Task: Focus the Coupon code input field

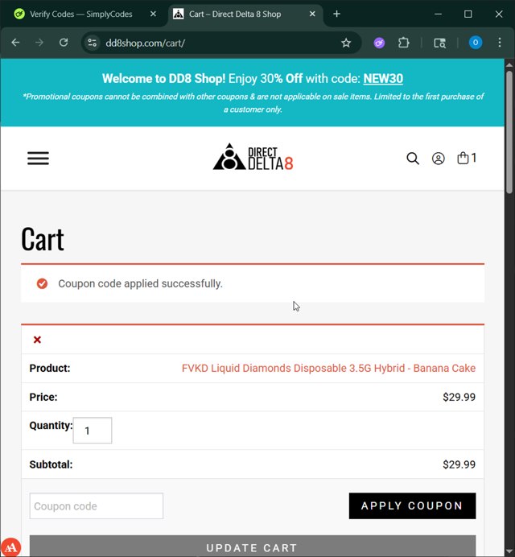Action: pos(97,505)
